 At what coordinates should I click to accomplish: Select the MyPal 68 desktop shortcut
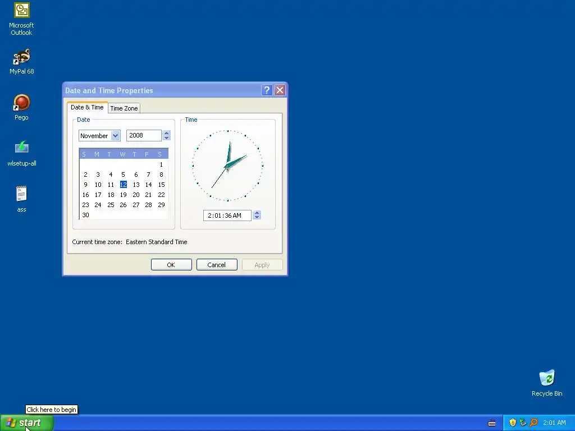tap(21, 61)
